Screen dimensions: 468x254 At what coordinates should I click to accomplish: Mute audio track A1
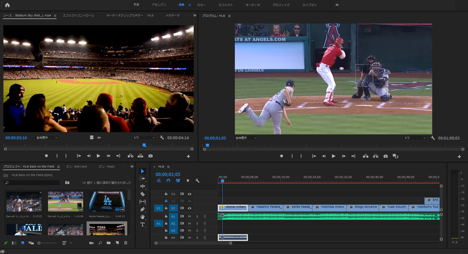[189, 216]
